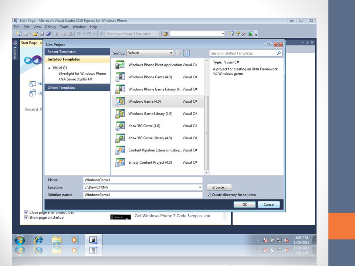
Task: Open the File menu
Action: click(x=17, y=27)
